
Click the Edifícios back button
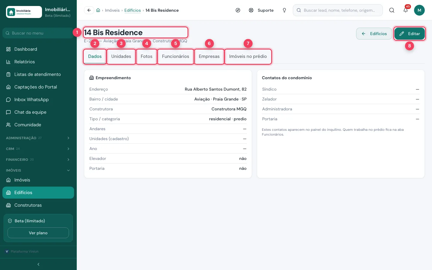(374, 34)
